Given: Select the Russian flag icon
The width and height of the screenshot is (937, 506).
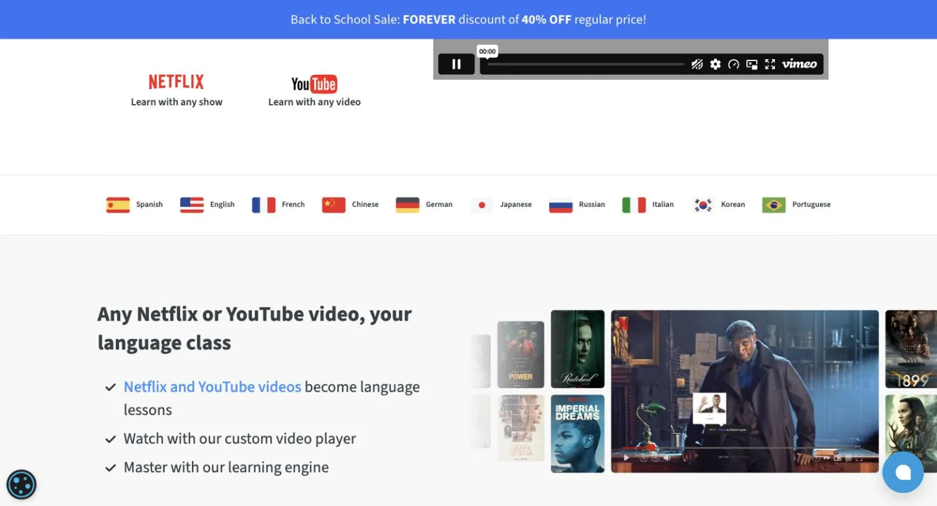Looking at the screenshot, I should [561, 205].
